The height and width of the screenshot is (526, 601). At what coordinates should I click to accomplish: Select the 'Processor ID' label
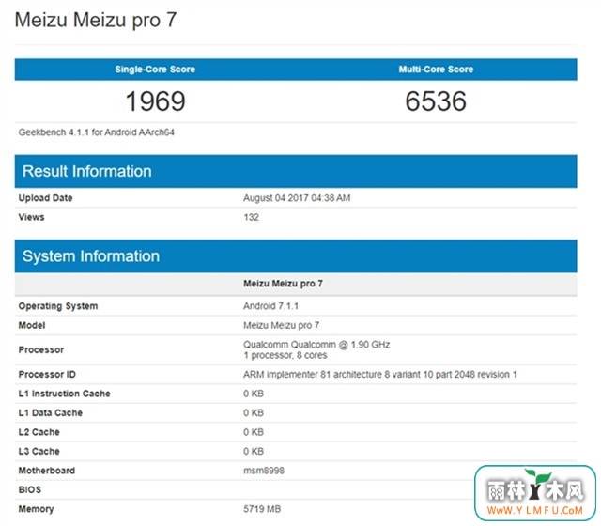(x=47, y=375)
